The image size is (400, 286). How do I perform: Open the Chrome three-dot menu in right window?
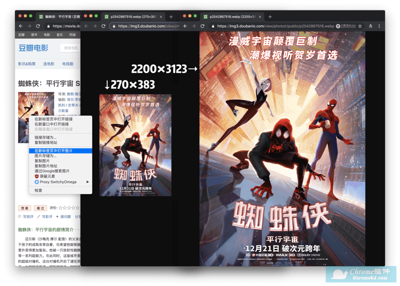(379, 26)
